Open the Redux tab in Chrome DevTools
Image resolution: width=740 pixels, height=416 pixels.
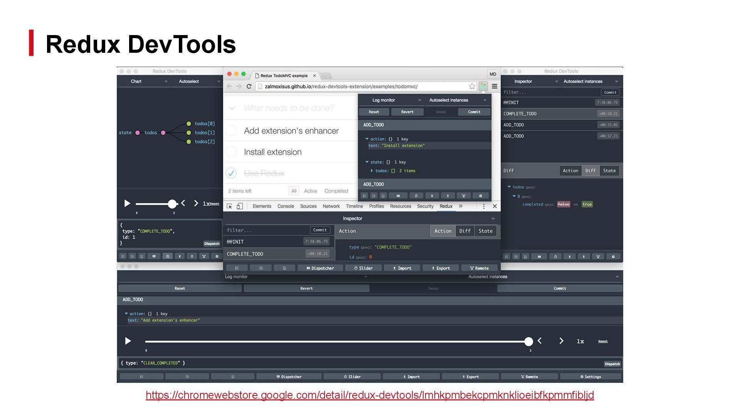pyautogui.click(x=446, y=206)
